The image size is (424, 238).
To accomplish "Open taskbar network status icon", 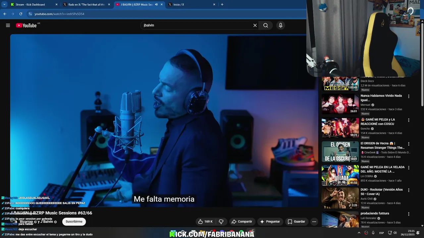I will (x=390, y=233).
